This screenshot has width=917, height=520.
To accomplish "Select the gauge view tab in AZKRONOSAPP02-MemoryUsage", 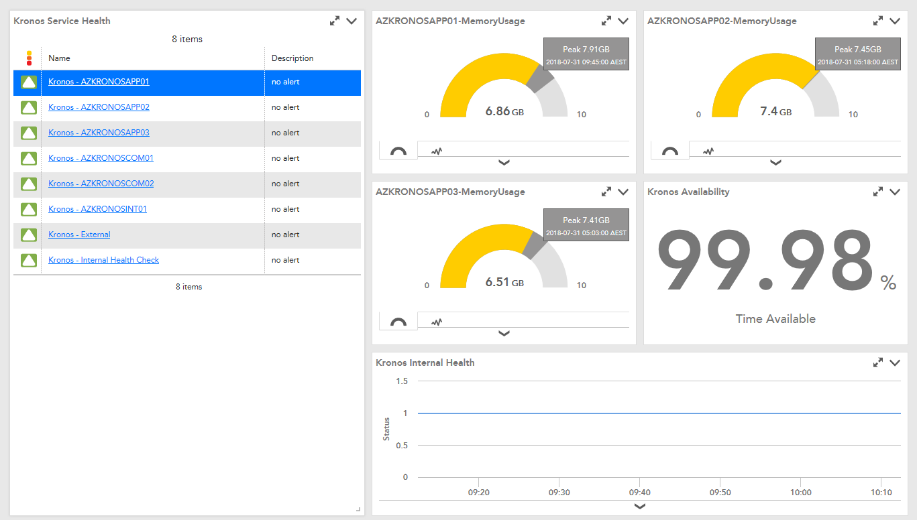I will pyautogui.click(x=670, y=151).
